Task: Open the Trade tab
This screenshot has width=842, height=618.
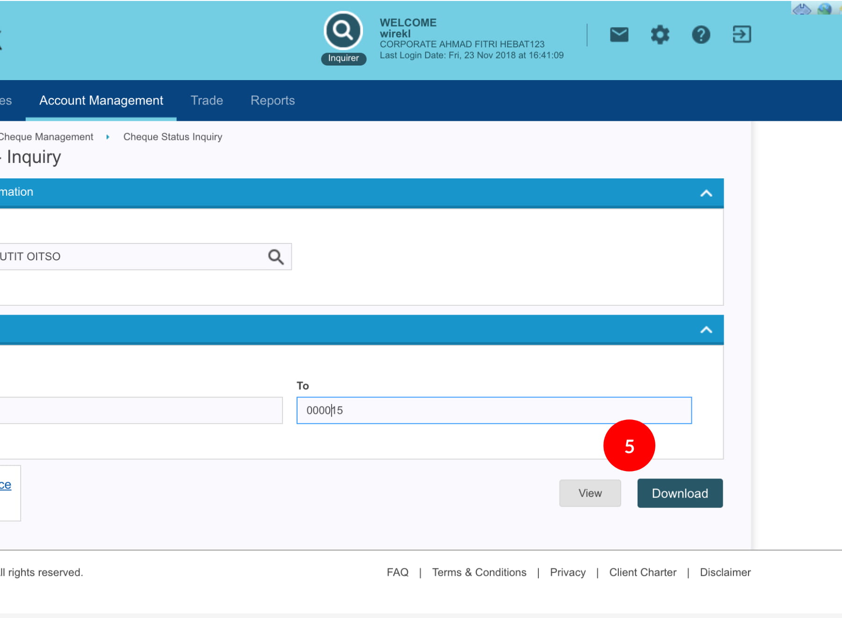Action: click(x=207, y=101)
